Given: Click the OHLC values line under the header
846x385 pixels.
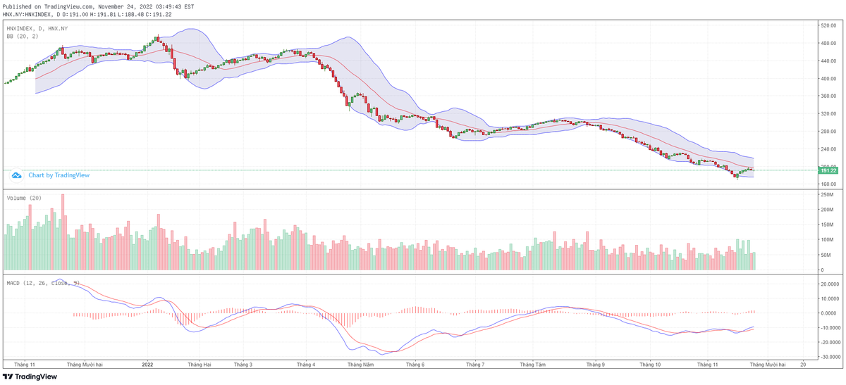Looking at the screenshot, I should (87, 13).
